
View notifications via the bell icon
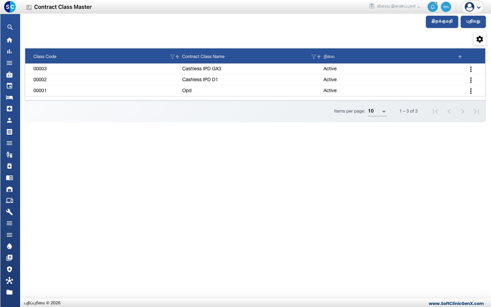433,7
